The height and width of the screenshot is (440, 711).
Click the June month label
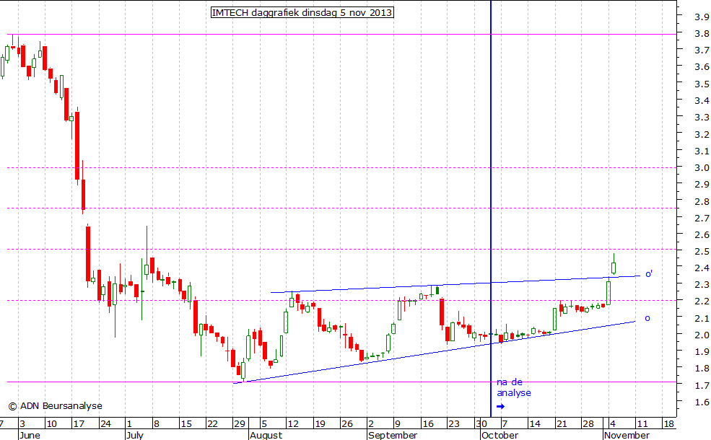click(30, 435)
